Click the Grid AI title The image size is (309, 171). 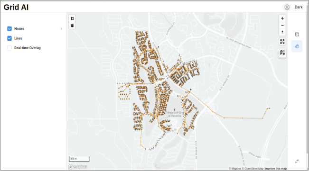point(16,7)
